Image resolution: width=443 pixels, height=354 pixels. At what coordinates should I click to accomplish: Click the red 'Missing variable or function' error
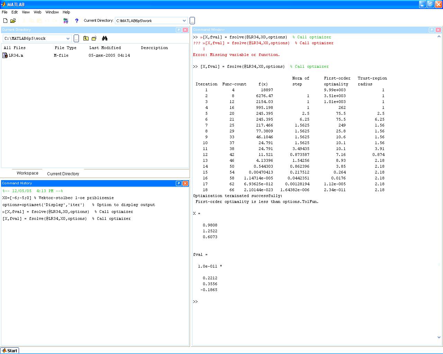tap(236, 55)
